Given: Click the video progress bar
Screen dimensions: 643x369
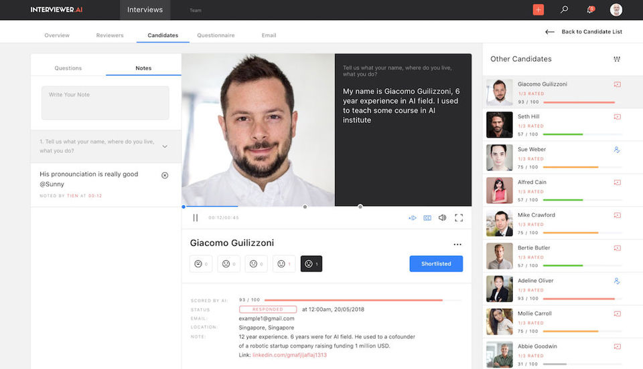Looking at the screenshot, I should [326, 206].
